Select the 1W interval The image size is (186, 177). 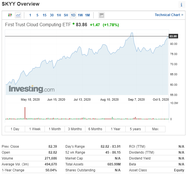(80, 15)
